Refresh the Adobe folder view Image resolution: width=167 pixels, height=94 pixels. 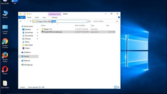[90, 21]
